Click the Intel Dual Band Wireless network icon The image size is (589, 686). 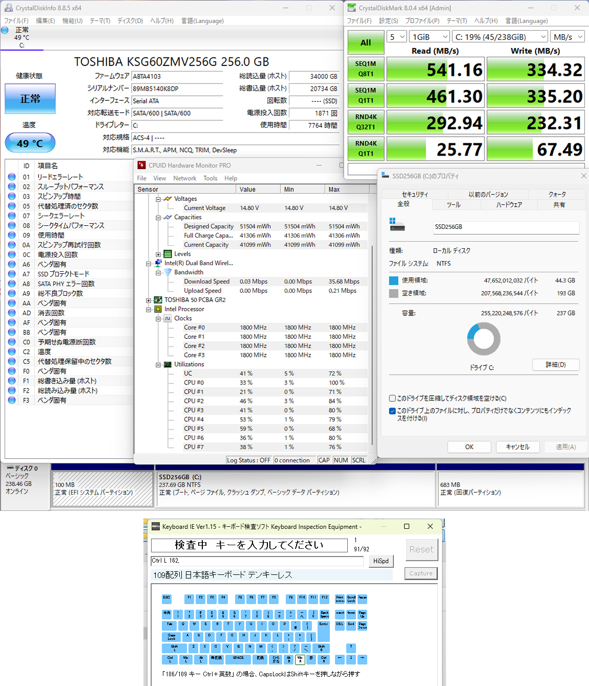pyautogui.click(x=158, y=263)
